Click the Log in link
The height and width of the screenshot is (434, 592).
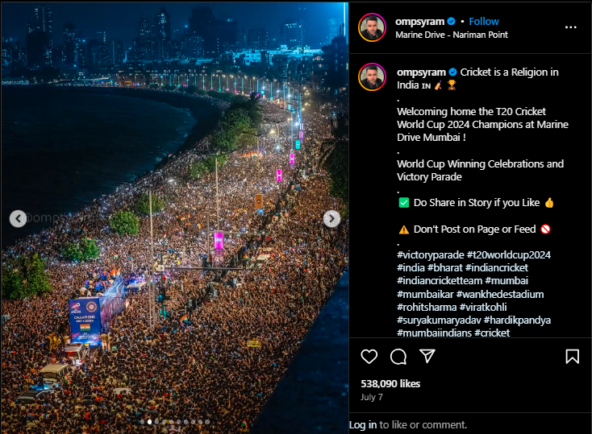point(363,425)
